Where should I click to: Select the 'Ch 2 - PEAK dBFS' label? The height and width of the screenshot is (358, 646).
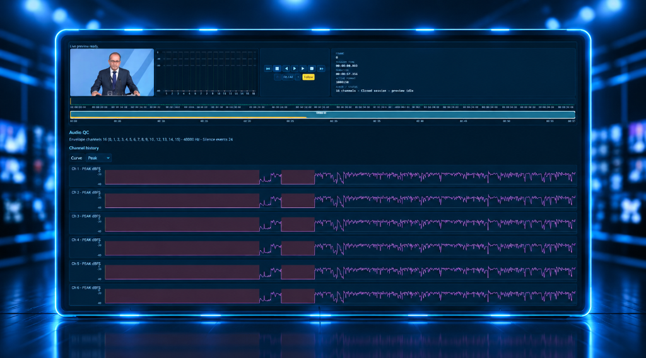[x=86, y=193]
